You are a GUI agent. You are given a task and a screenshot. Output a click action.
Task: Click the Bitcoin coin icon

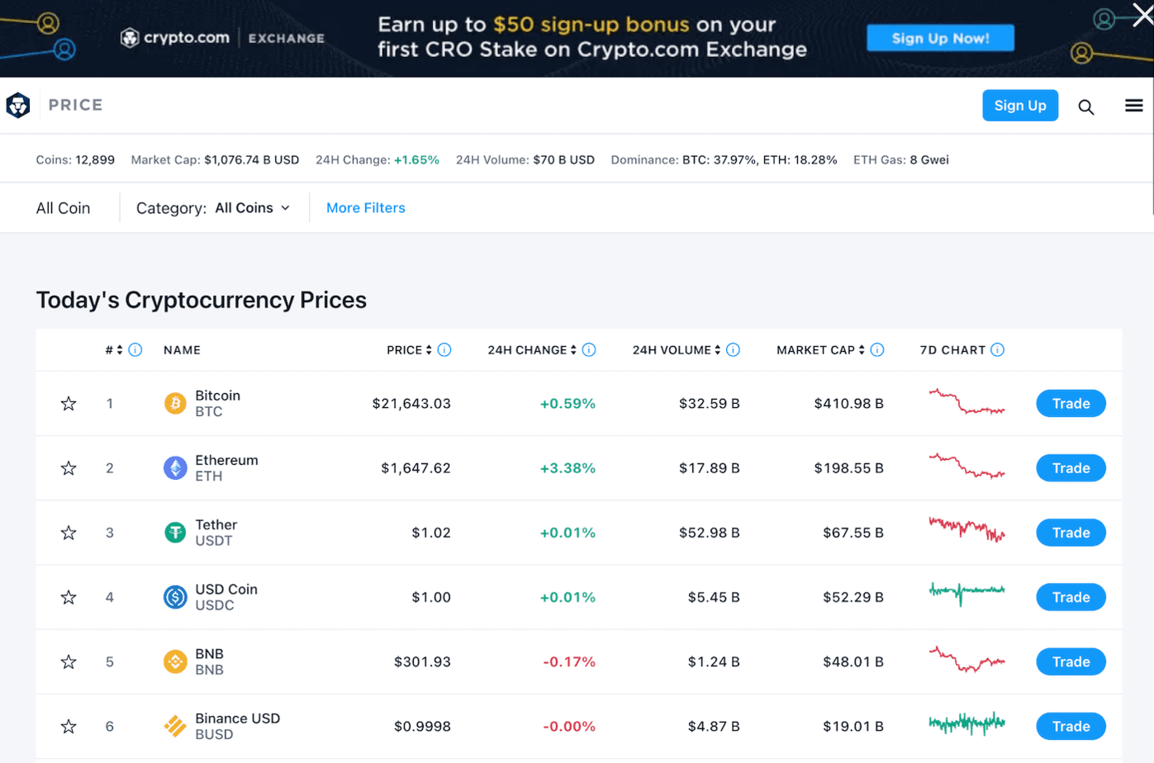[175, 403]
